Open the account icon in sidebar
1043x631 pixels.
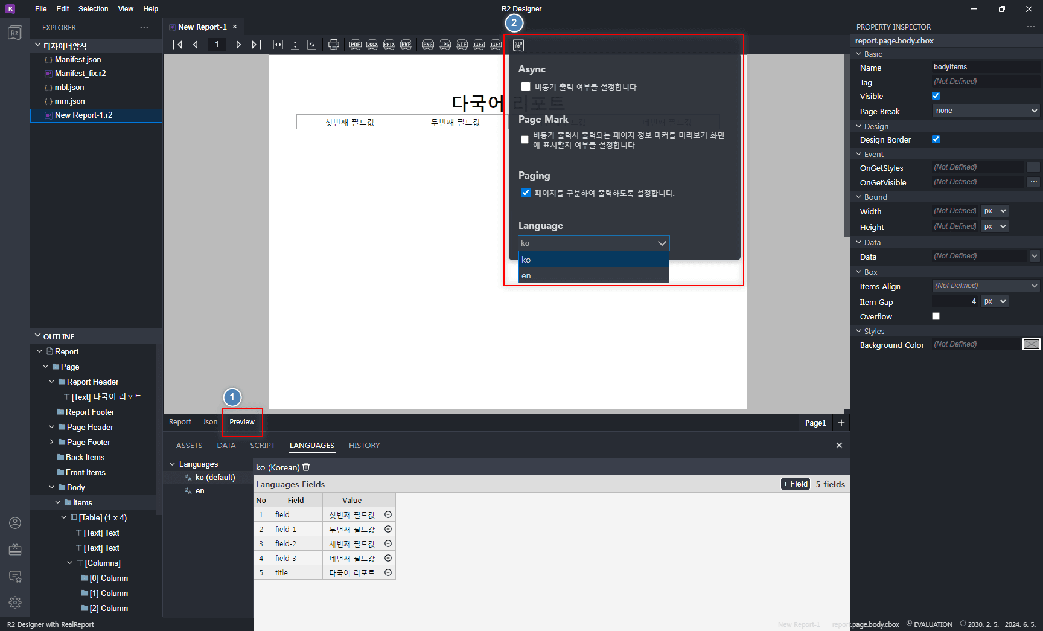coord(15,523)
